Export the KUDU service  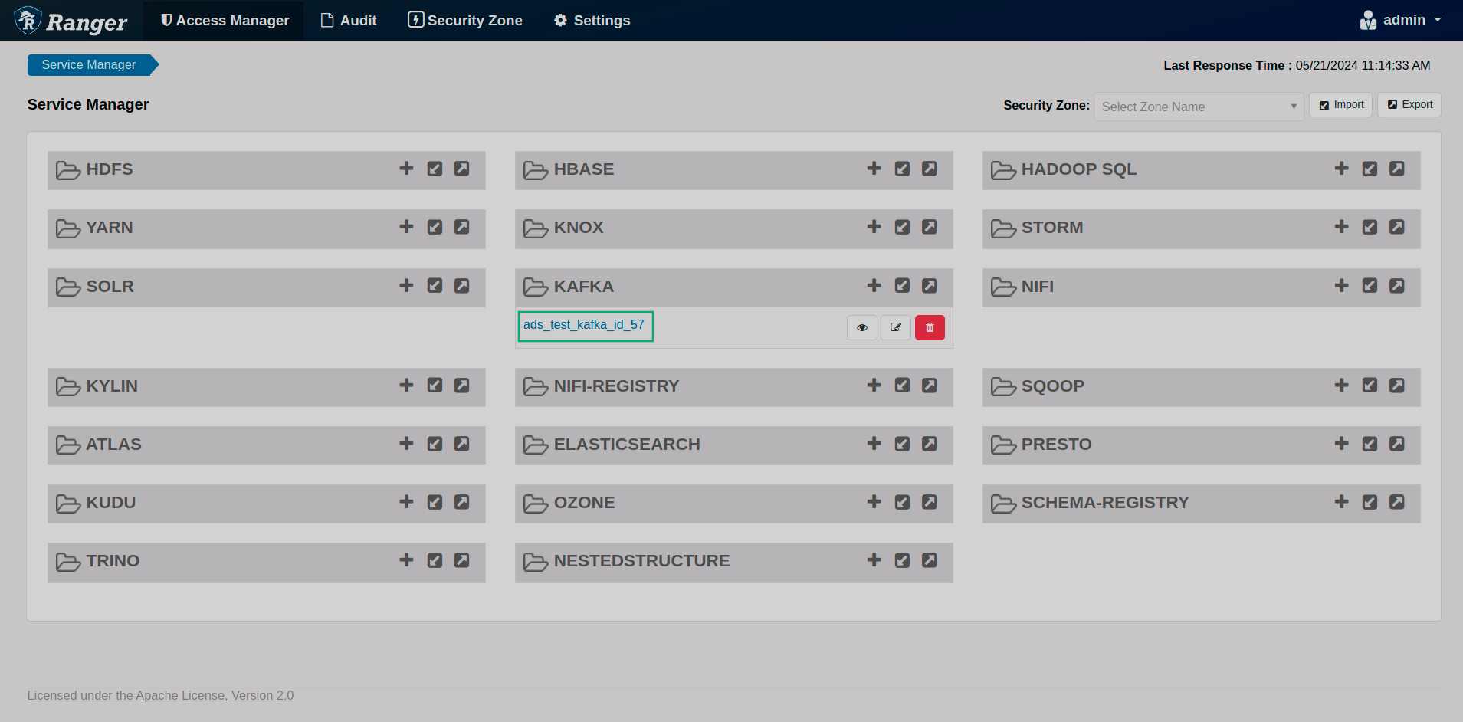pyautogui.click(x=461, y=502)
